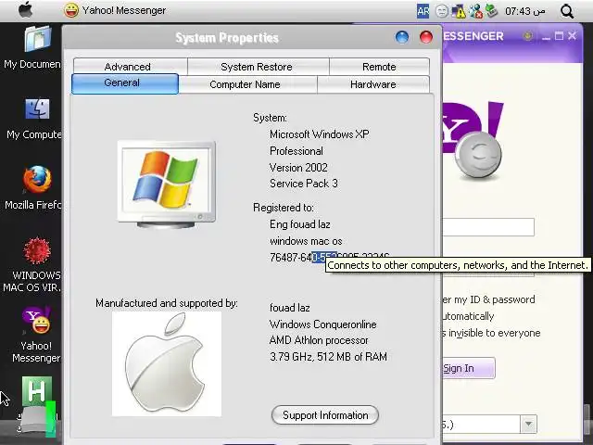The image size is (593, 445).
Task: Click 'AMD Athlon processor' text
Action: [x=319, y=340]
